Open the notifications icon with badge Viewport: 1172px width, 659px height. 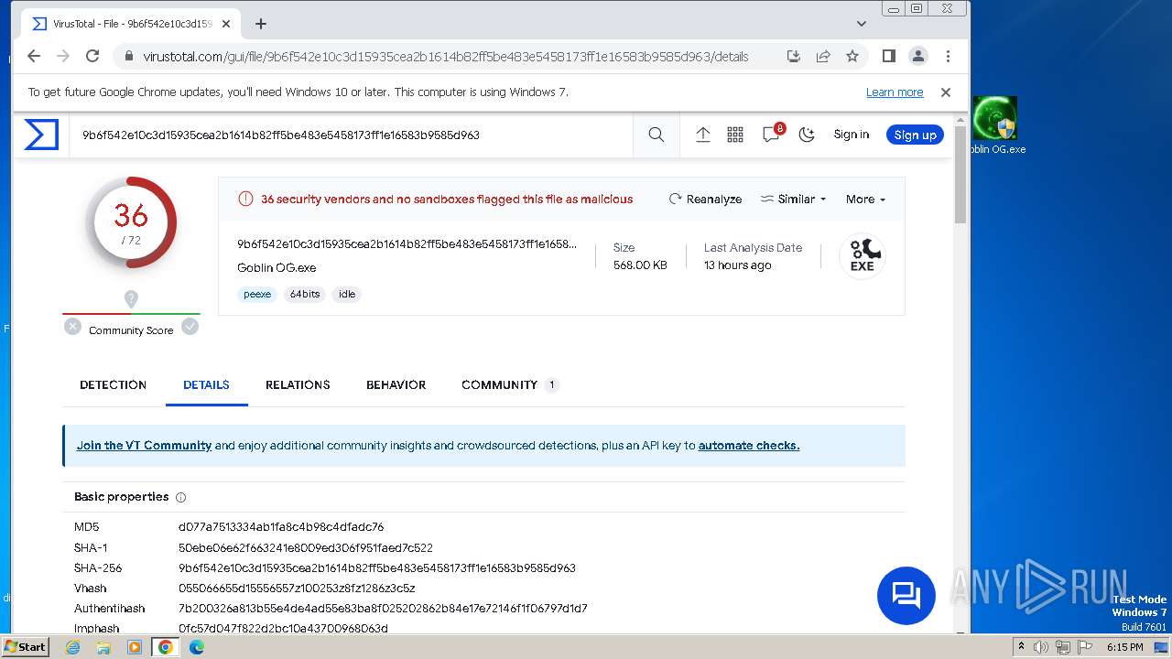point(772,134)
